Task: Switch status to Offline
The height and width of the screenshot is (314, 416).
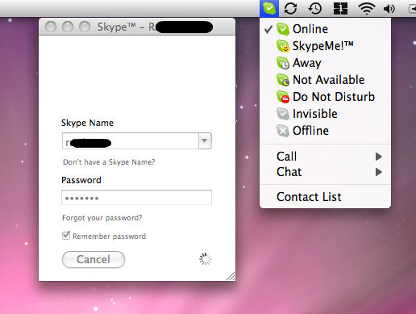Action: [x=325, y=131]
